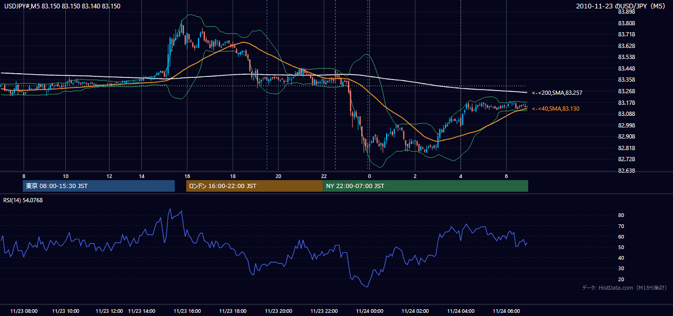Click hour label 4 under the price chart
Image resolution: width=673 pixels, height=316 pixels.
pyautogui.click(x=460, y=176)
